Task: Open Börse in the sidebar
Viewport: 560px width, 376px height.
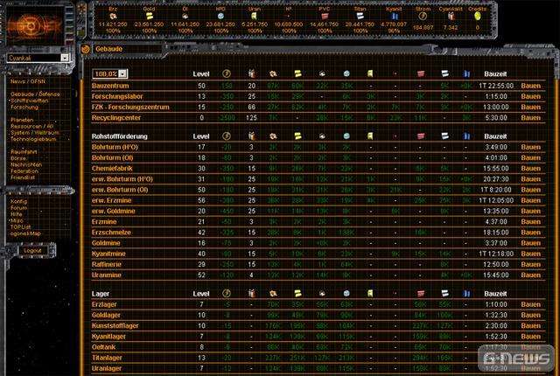Action: coord(18,158)
